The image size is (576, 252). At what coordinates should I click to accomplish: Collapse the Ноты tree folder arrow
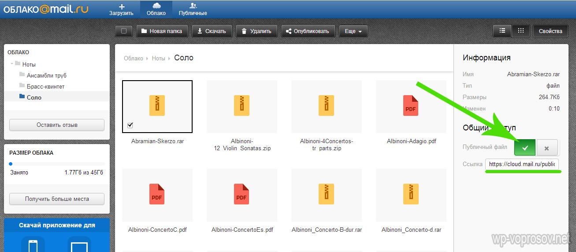pos(12,64)
